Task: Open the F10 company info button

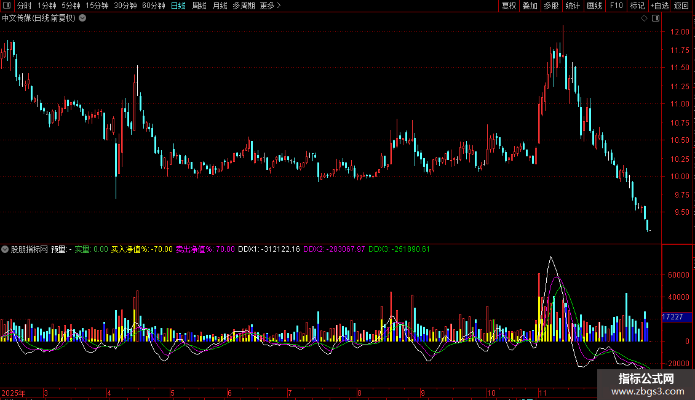Action: point(616,6)
